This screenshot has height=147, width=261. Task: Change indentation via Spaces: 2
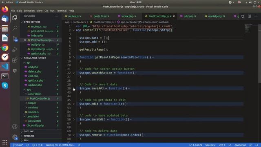(x=210, y=145)
